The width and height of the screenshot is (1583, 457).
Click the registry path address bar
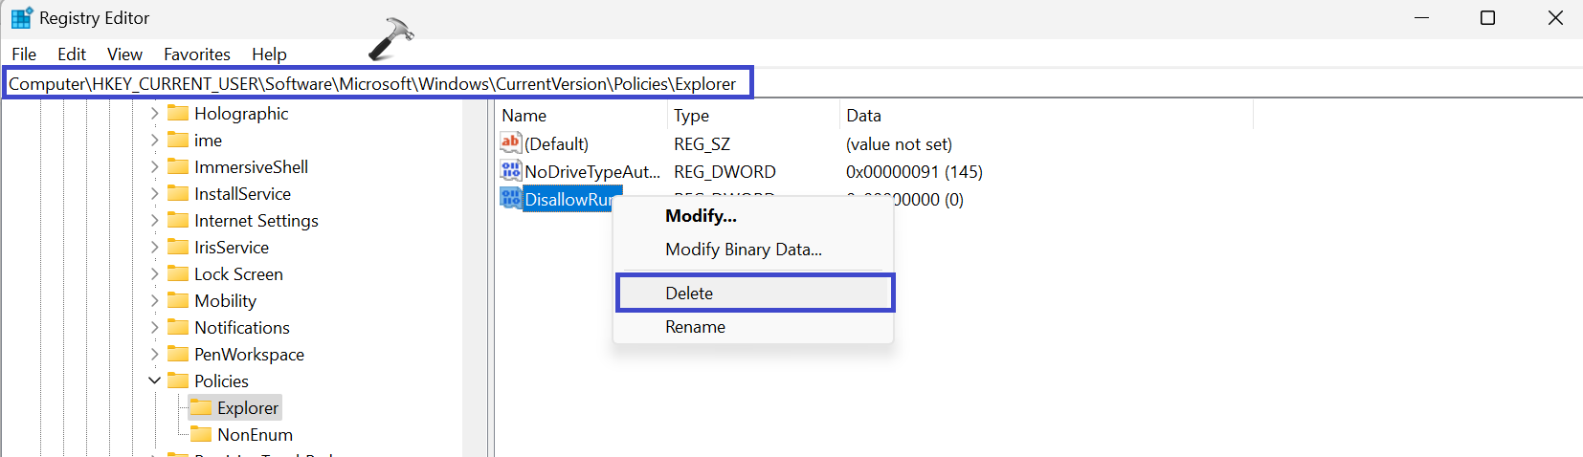click(x=373, y=84)
